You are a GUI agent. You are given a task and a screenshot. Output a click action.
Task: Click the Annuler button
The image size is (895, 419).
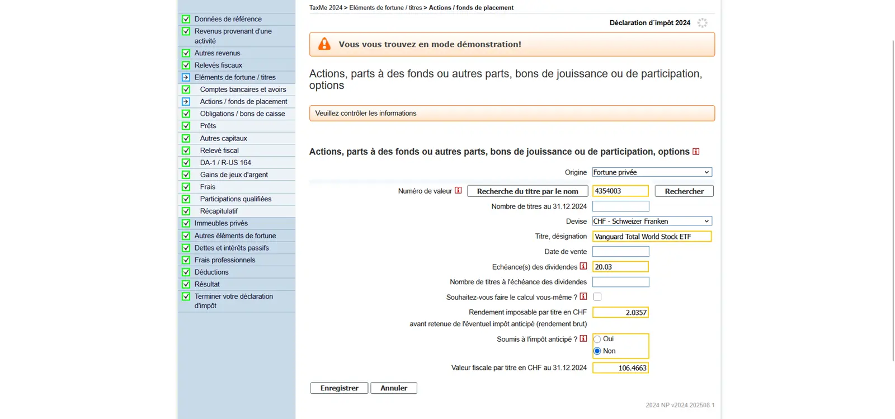pyautogui.click(x=394, y=388)
